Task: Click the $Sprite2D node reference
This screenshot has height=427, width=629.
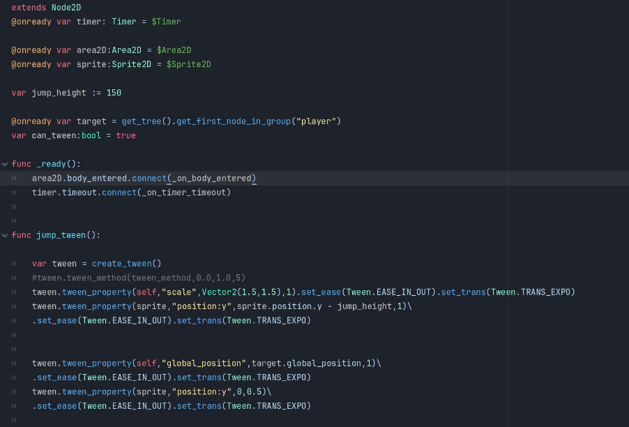Action: click(188, 64)
